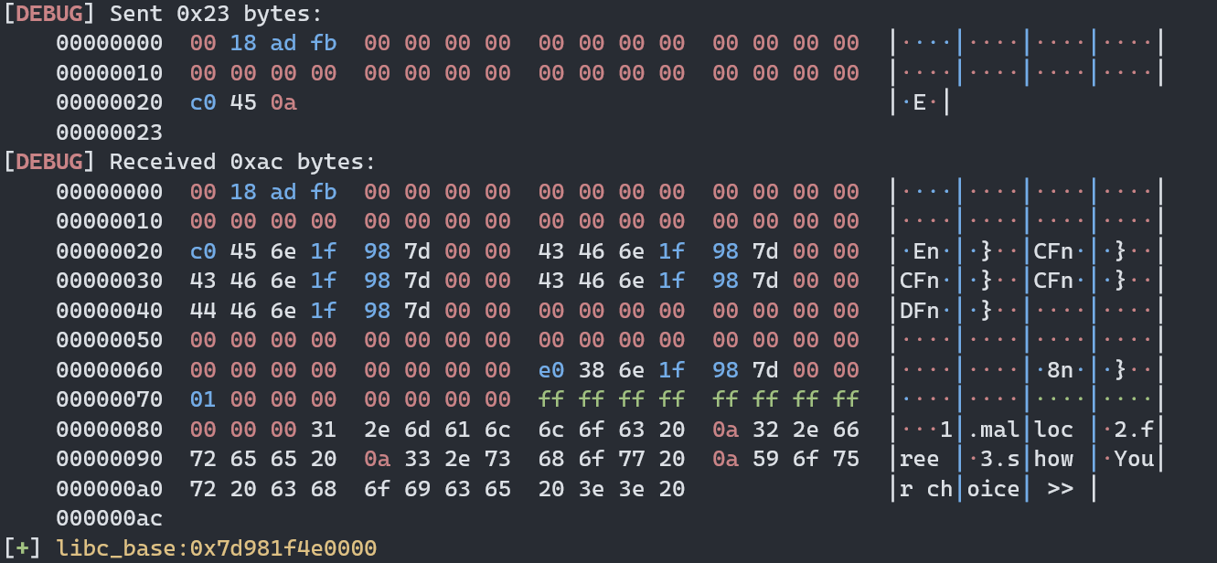
Task: Click ASCII text 'You' in the decoded column
Action: 1135,460
